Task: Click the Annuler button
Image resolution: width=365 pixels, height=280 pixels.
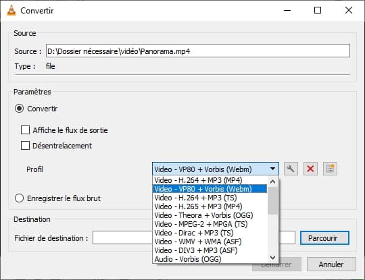Action: tap(331, 264)
